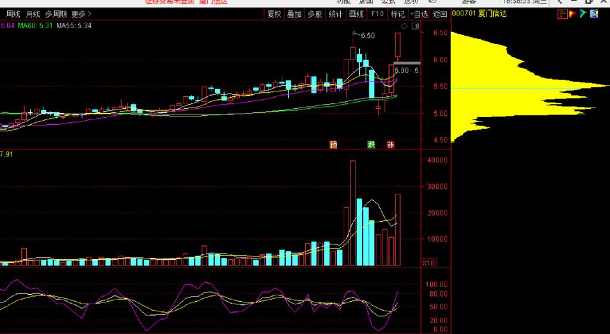Image resolution: width=610 pixels, height=334 pixels.
Task: Open F10 company information
Action: pyautogui.click(x=377, y=14)
